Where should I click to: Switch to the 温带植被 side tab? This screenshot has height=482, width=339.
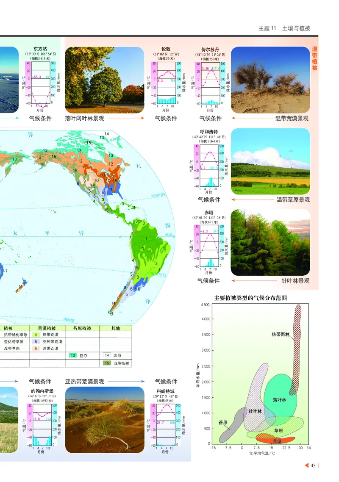[x=314, y=59]
